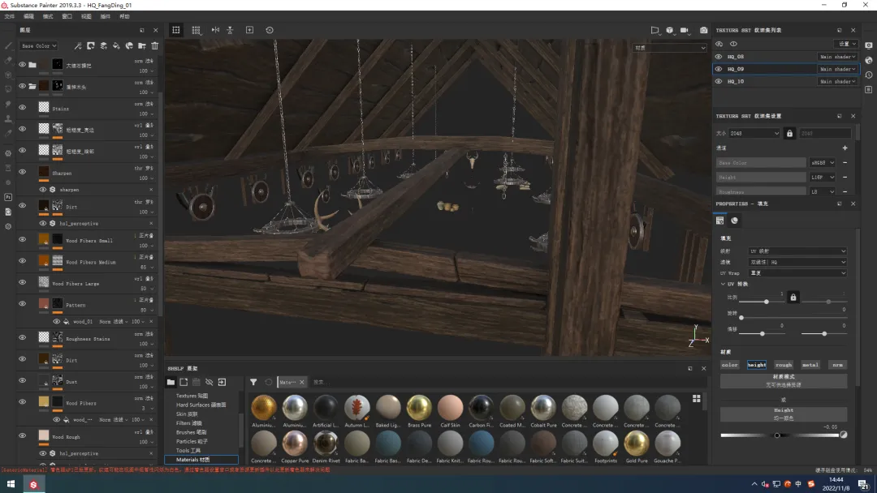Click the filter funnel icon in the shelf
This screenshot has width=877, height=493.
(x=253, y=382)
